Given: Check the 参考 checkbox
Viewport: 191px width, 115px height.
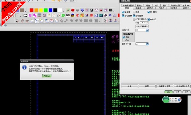Looking at the screenshot, I should [x=134, y=12].
